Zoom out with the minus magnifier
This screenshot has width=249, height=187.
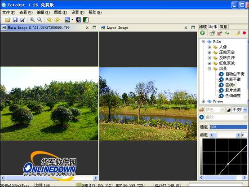coord(40,20)
